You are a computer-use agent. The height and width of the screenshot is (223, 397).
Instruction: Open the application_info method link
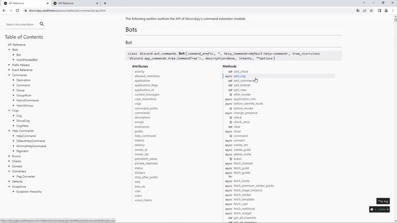click(x=244, y=99)
